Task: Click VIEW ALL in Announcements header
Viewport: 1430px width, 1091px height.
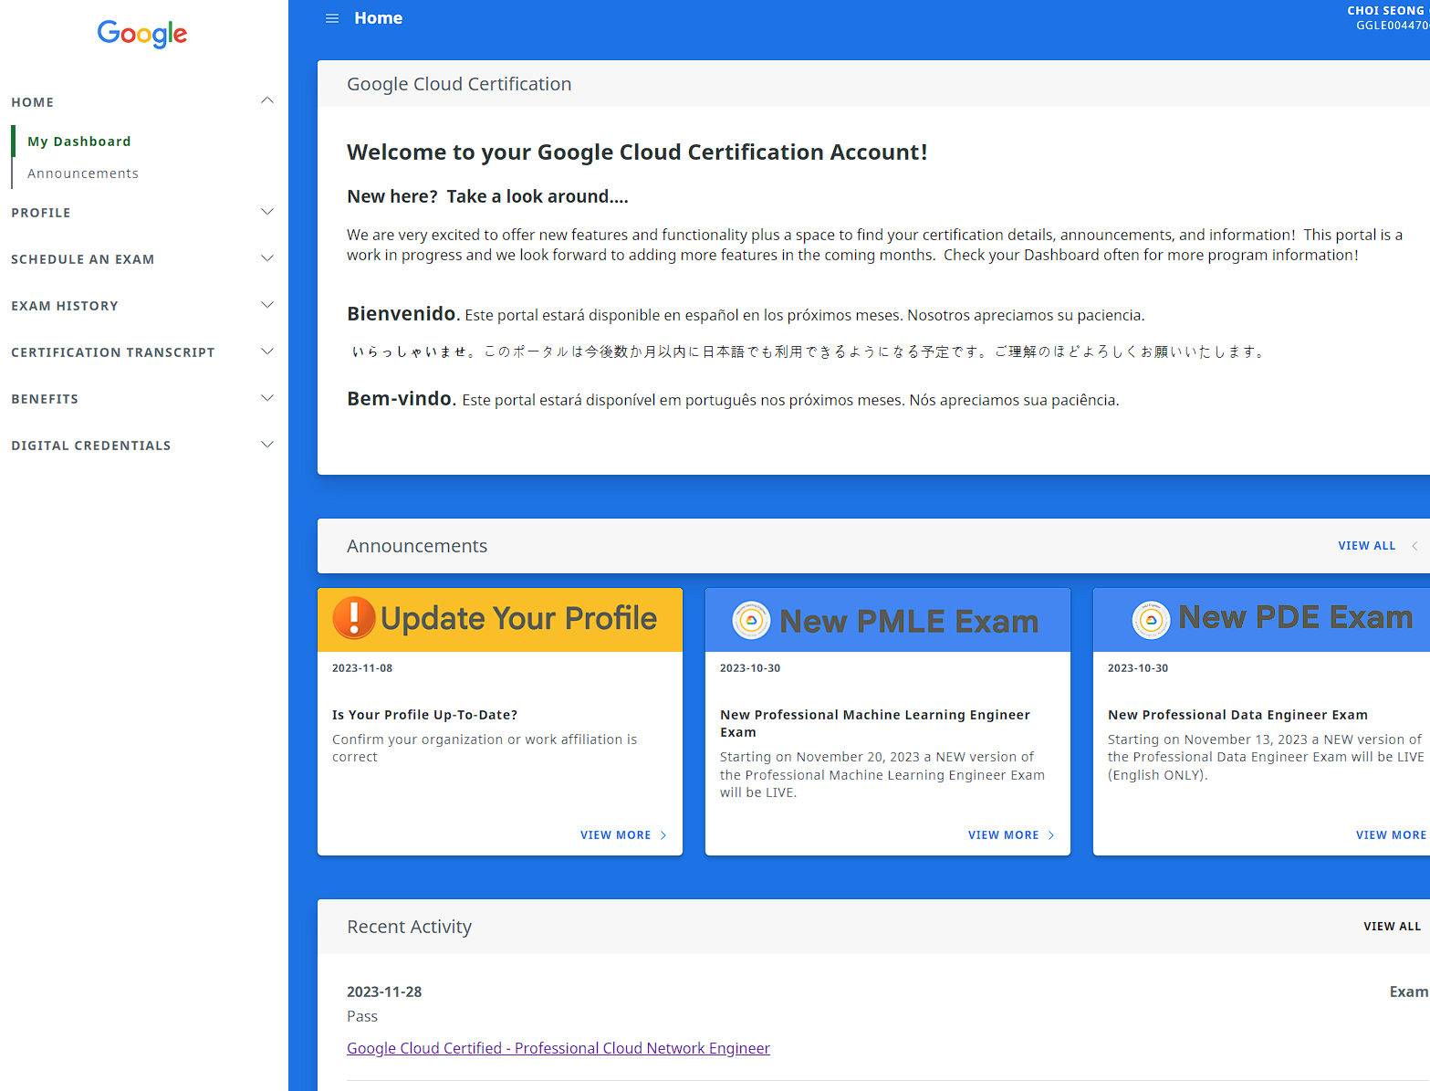Action: coord(1366,546)
